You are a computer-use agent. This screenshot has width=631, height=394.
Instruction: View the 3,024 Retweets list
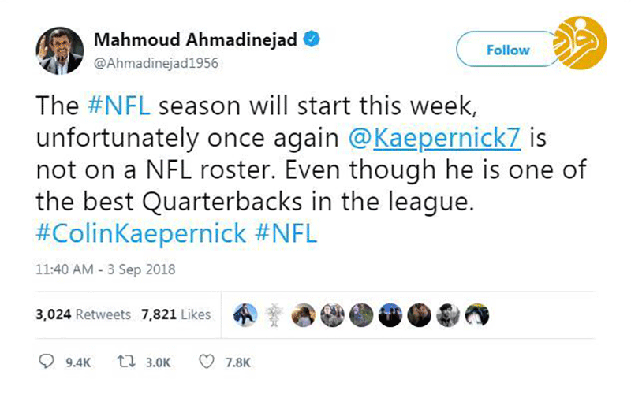point(83,314)
